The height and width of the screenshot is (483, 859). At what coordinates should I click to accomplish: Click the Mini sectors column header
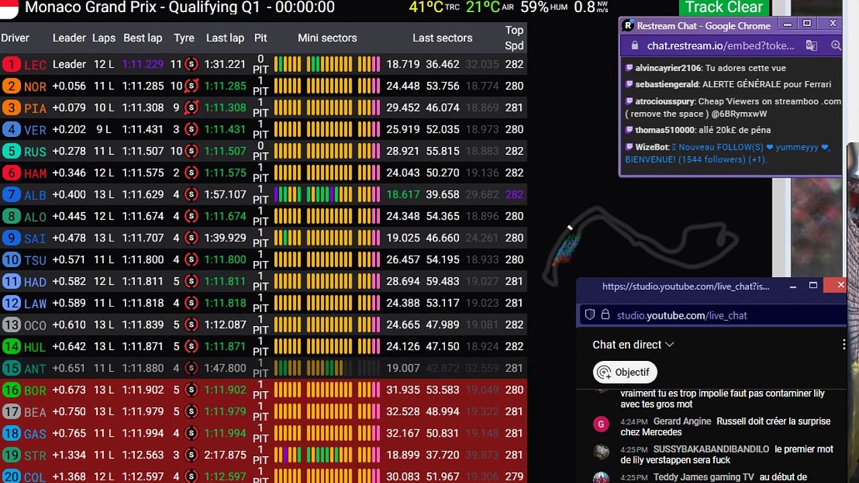(x=327, y=38)
